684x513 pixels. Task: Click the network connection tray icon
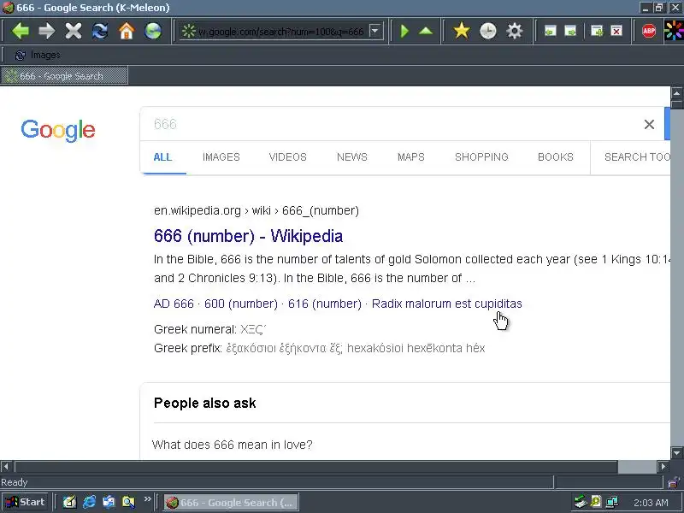click(x=611, y=502)
